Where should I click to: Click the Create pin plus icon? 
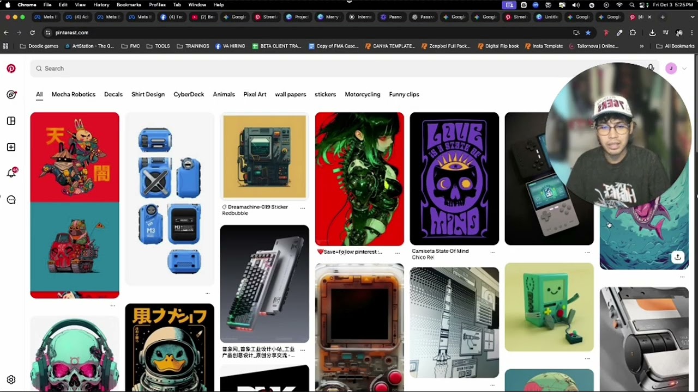[11, 147]
